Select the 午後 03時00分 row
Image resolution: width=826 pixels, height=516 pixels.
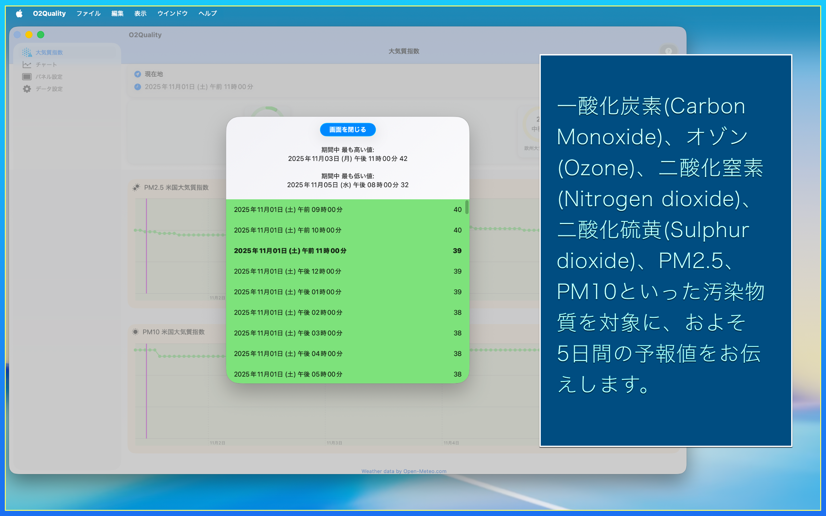(348, 333)
